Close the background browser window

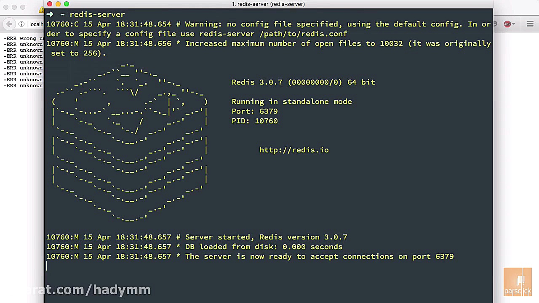[6, 7]
